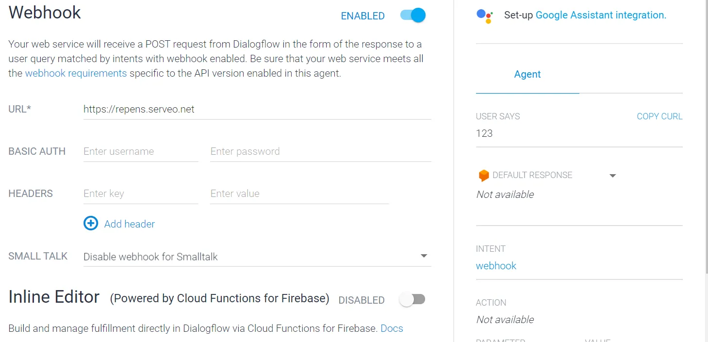Open the webhook intent link
Screen dimensions: 708x342
[x=496, y=266]
